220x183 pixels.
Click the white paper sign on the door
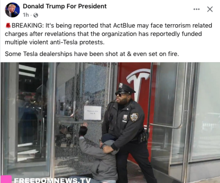pos(92,113)
